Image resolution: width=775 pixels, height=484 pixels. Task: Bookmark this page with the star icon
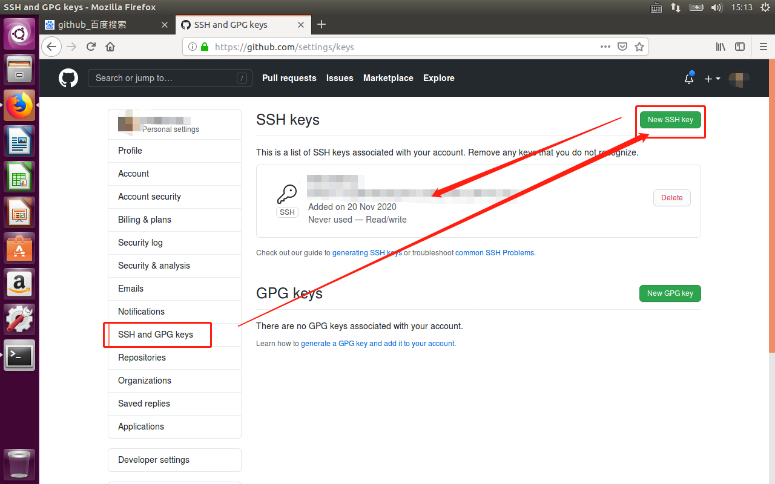[x=639, y=47]
